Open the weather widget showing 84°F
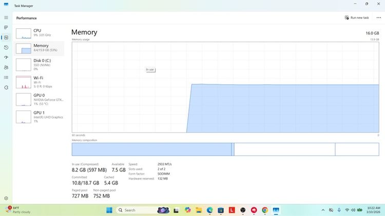Viewport: 385px width, 216px height. click(x=18, y=210)
